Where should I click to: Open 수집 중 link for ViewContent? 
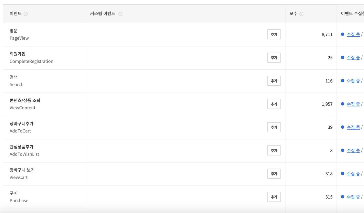[x=353, y=104]
